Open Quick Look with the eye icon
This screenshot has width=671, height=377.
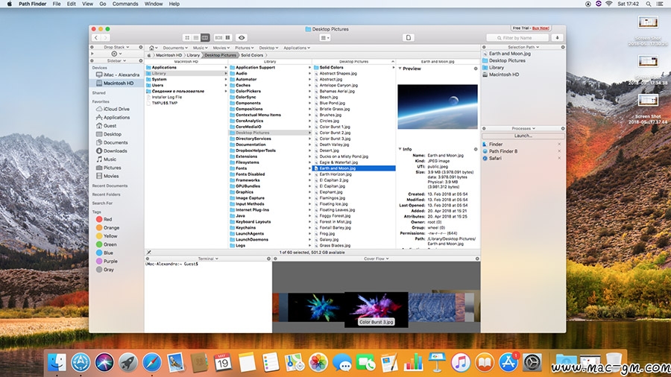pos(242,38)
